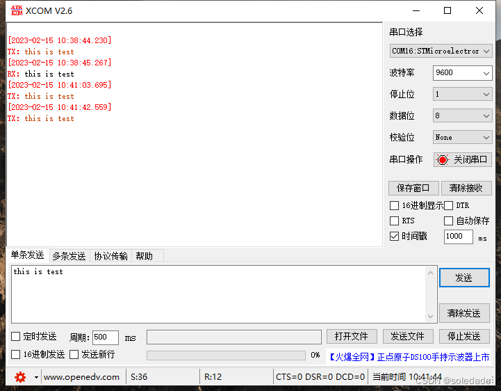This screenshot has height=391, width=501.
Task: Click the 发送文件 button
Action: pos(408,336)
